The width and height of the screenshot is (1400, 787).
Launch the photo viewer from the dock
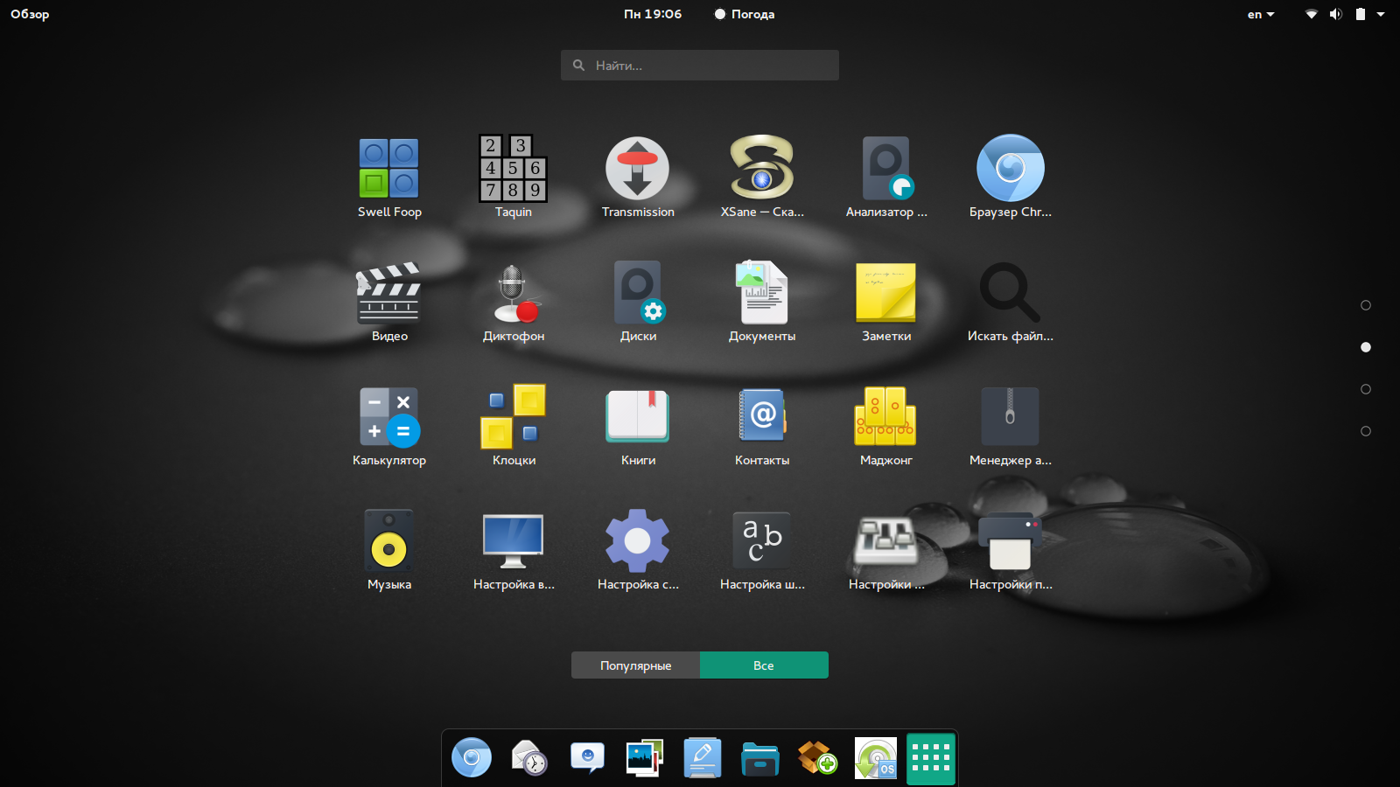coord(645,757)
